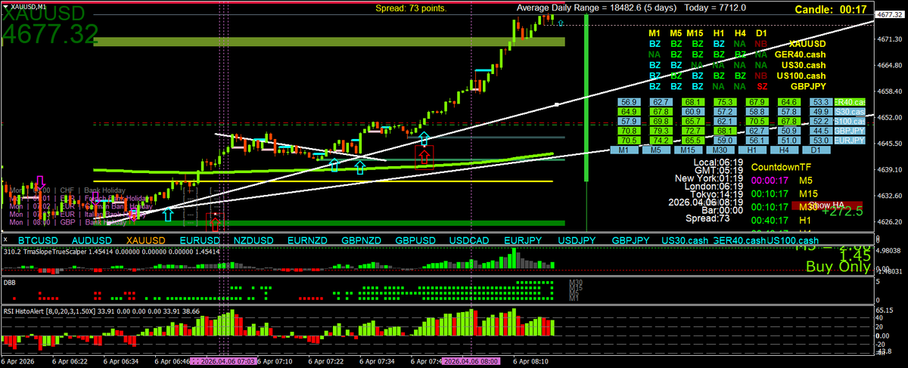Click the GBPJPY label in the signal table

coord(809,87)
